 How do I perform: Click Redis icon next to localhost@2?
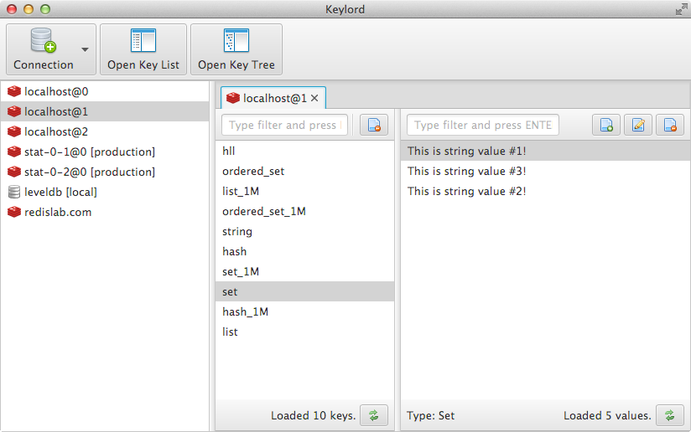tap(14, 131)
